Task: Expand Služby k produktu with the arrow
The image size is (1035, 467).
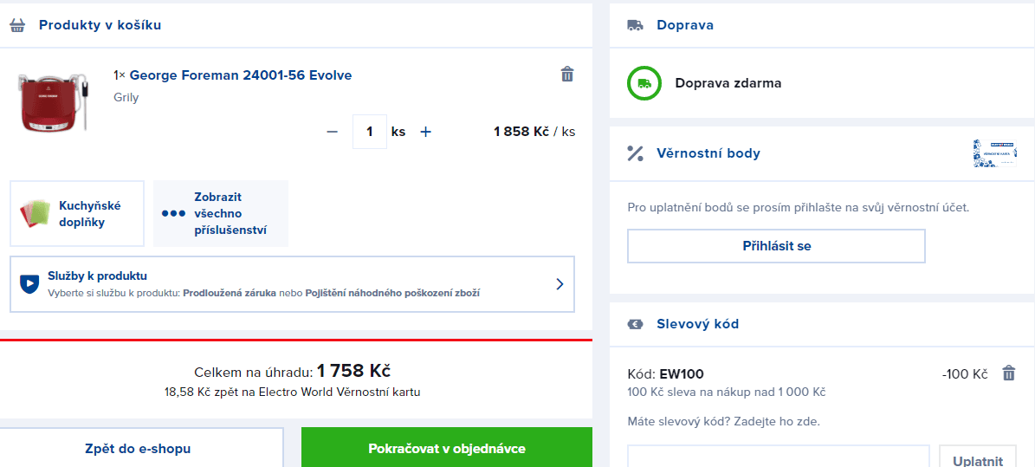Action: coord(559,283)
